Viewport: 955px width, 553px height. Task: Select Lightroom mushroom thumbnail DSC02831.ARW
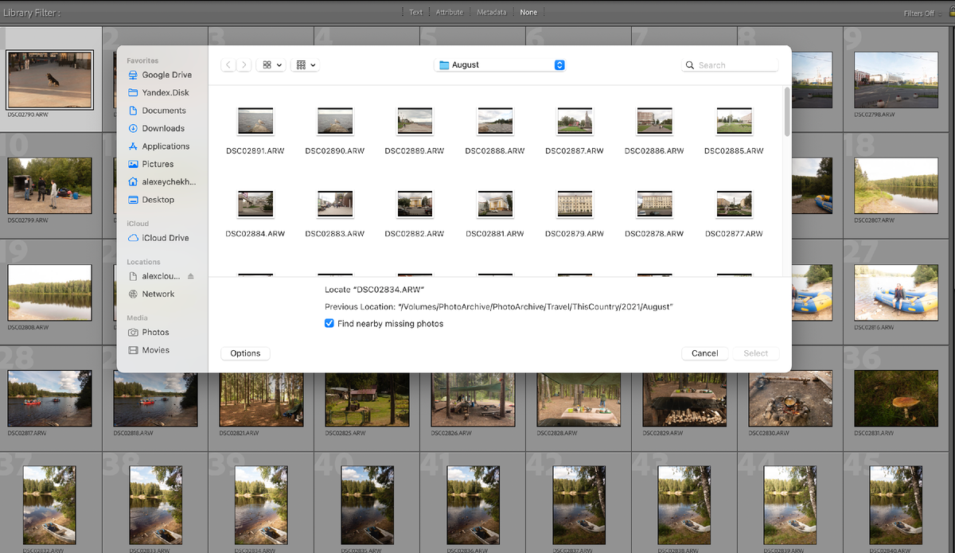pos(896,399)
